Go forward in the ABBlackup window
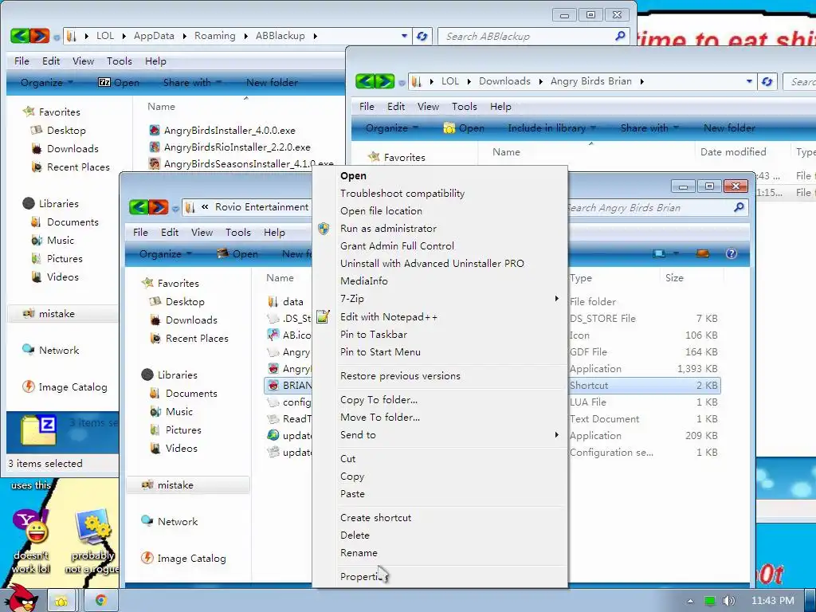This screenshot has width=816, height=612. pyautogui.click(x=40, y=36)
